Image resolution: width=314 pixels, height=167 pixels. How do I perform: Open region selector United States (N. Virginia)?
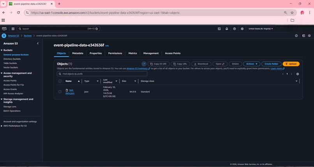click(261, 29)
